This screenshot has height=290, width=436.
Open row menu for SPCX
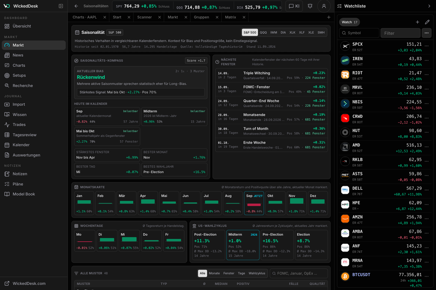click(427, 46)
